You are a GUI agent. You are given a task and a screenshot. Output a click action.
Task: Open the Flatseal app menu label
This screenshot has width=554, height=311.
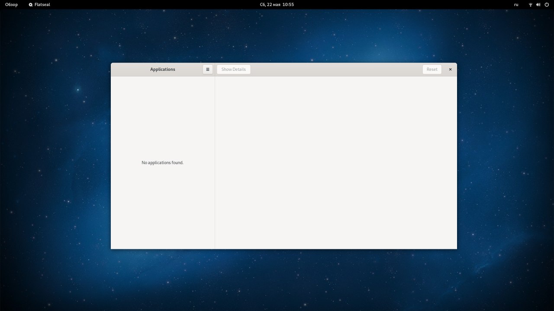pos(42,4)
